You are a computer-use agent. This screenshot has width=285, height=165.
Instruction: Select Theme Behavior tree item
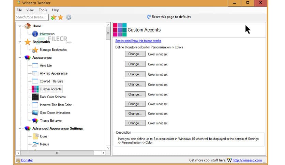click(51, 121)
